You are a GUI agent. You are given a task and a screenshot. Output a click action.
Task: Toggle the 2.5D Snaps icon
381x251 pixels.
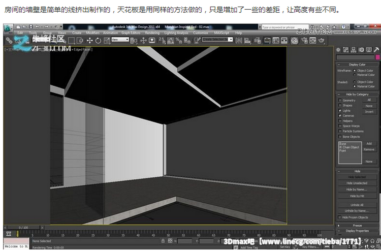click(x=162, y=41)
